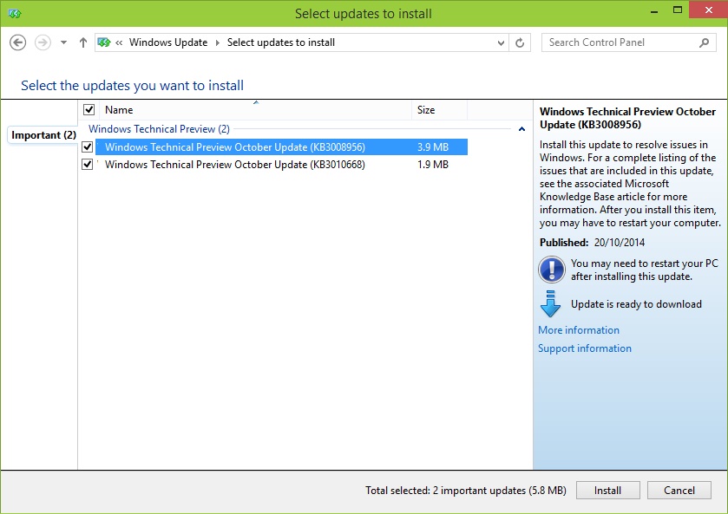Expand the address bar history dropdown
Screen dimensions: 728x514
pos(501,43)
